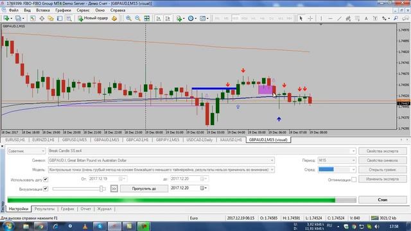Open the Вид menu
The image size is (411, 231).
27,10
